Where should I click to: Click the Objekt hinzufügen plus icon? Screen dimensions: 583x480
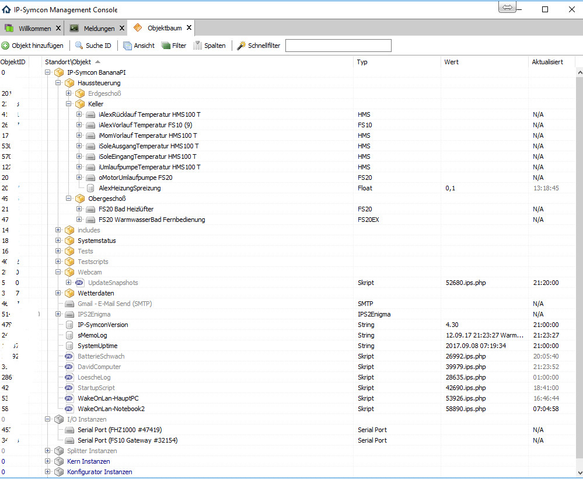(x=5, y=46)
